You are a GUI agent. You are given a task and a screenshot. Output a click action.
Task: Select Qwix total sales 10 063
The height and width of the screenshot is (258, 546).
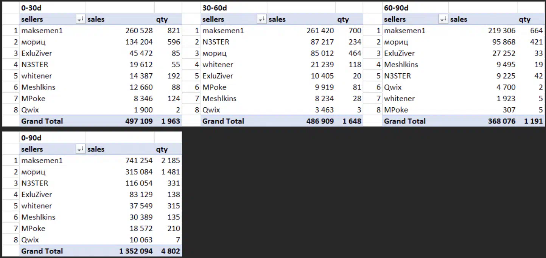pos(141,240)
